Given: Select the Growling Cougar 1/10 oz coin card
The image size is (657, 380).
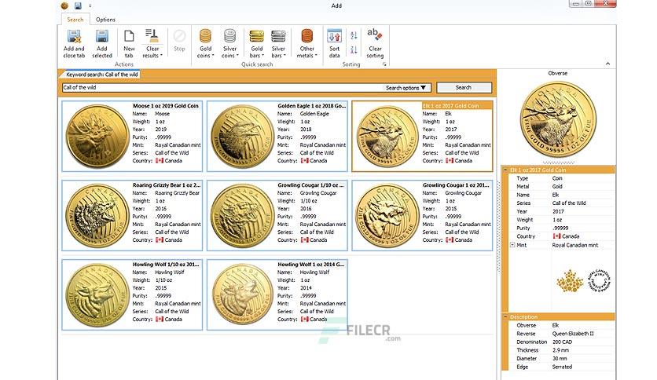Looking at the screenshot, I should tap(277, 216).
